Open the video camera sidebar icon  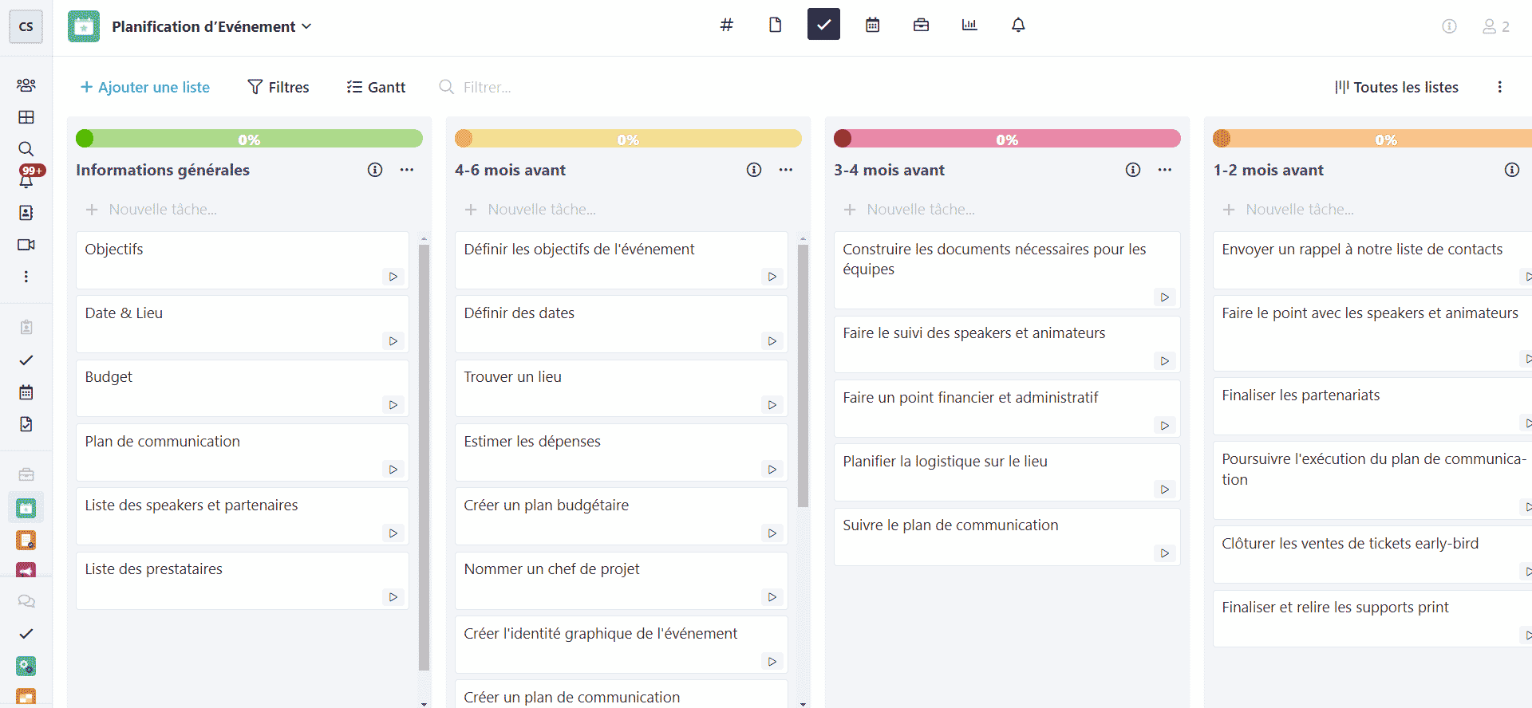click(x=26, y=245)
